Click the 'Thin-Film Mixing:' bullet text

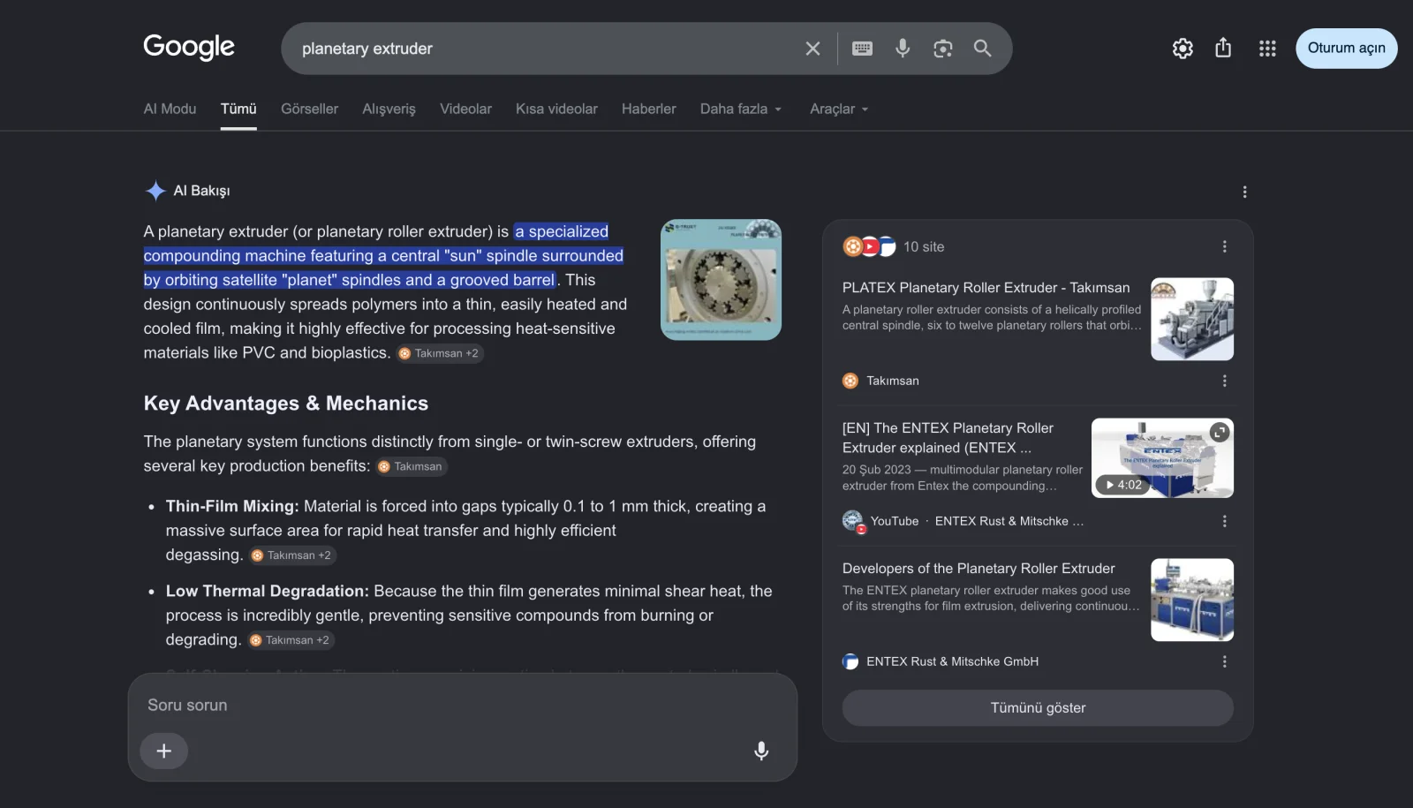pos(232,506)
